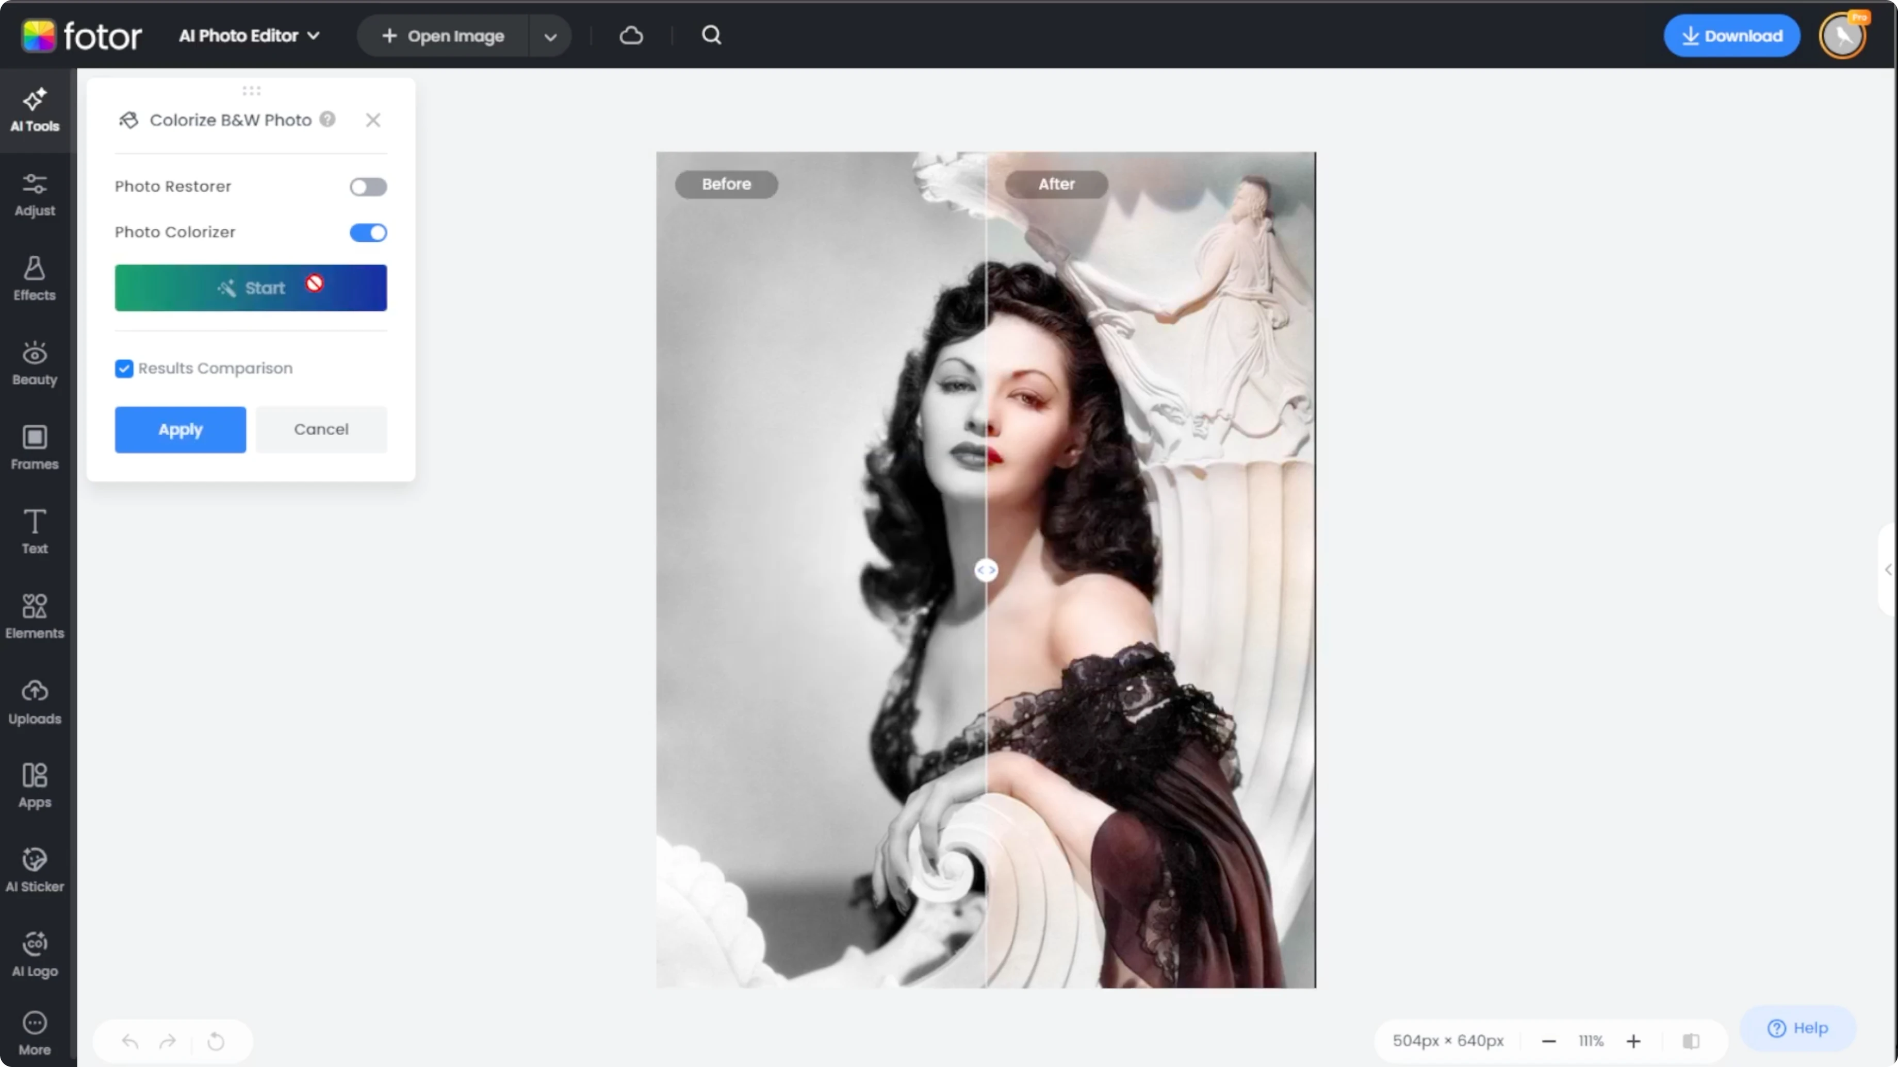Image resolution: width=1898 pixels, height=1067 pixels.
Task: Select the Text tool in sidebar
Action: pyautogui.click(x=35, y=532)
